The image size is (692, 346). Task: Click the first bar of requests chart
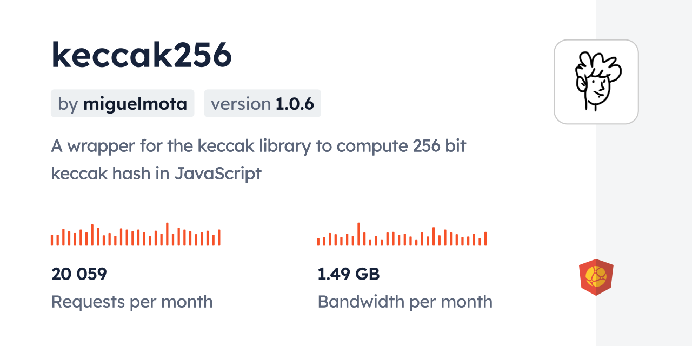(52, 240)
